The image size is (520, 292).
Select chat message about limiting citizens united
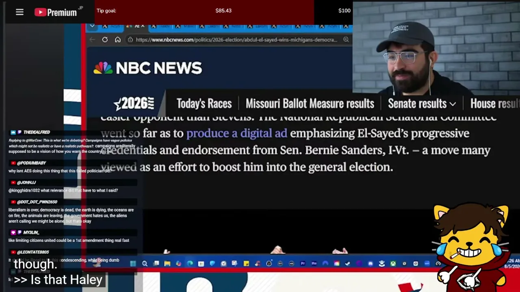coord(69,240)
